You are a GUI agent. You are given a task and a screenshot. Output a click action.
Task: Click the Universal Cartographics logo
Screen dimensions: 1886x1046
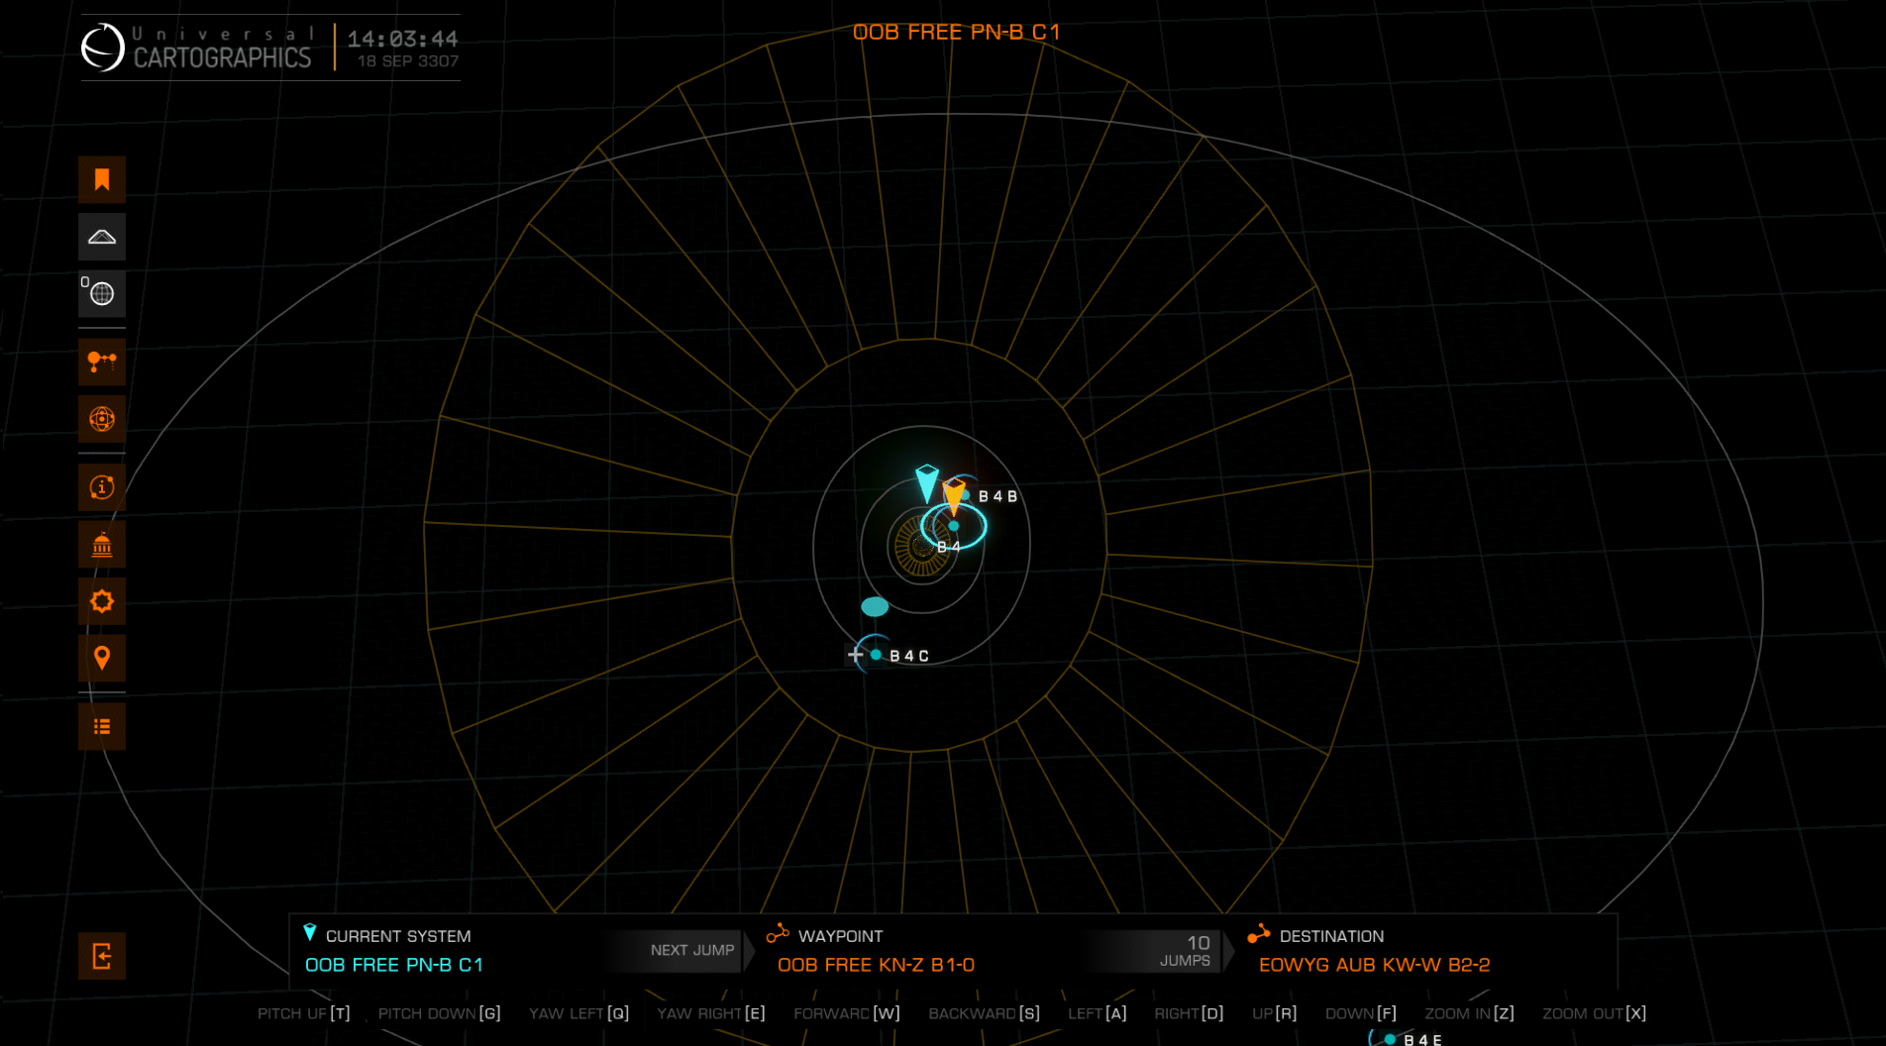point(196,48)
